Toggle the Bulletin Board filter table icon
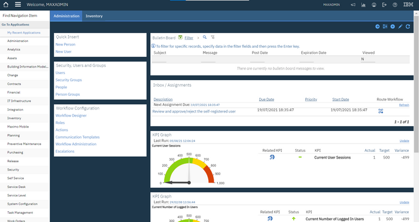 180,38
